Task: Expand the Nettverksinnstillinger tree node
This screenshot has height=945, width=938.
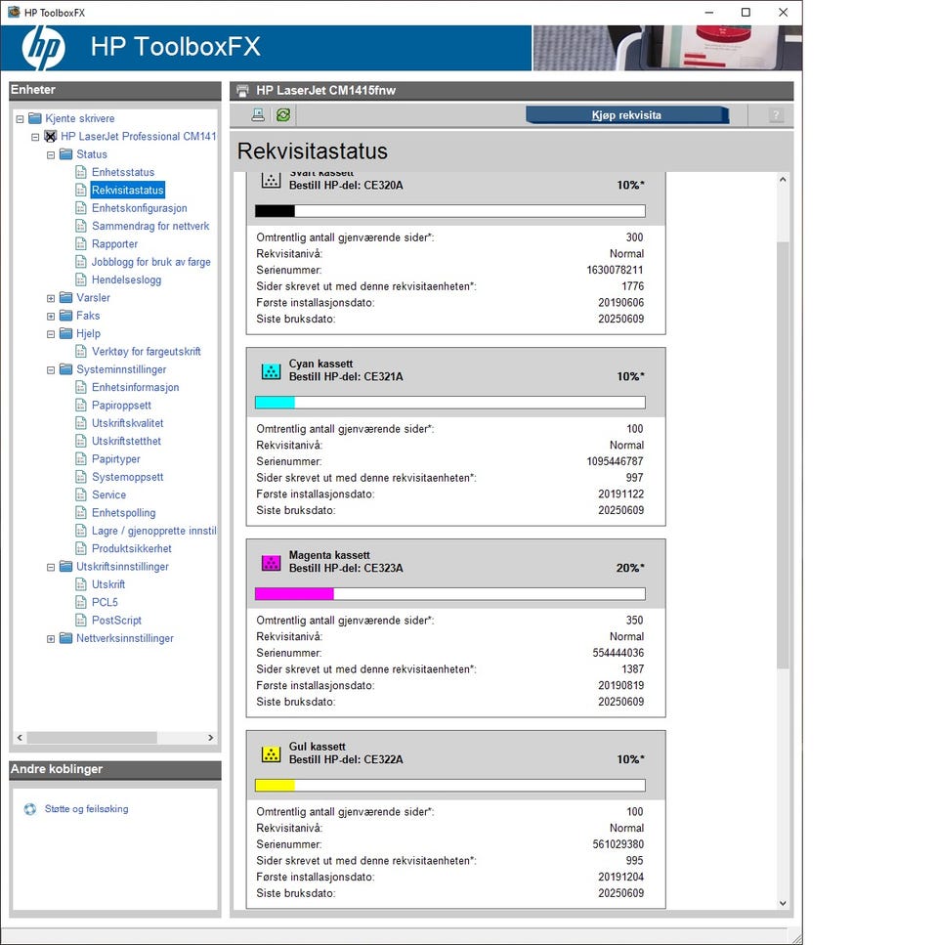Action: 51,639
